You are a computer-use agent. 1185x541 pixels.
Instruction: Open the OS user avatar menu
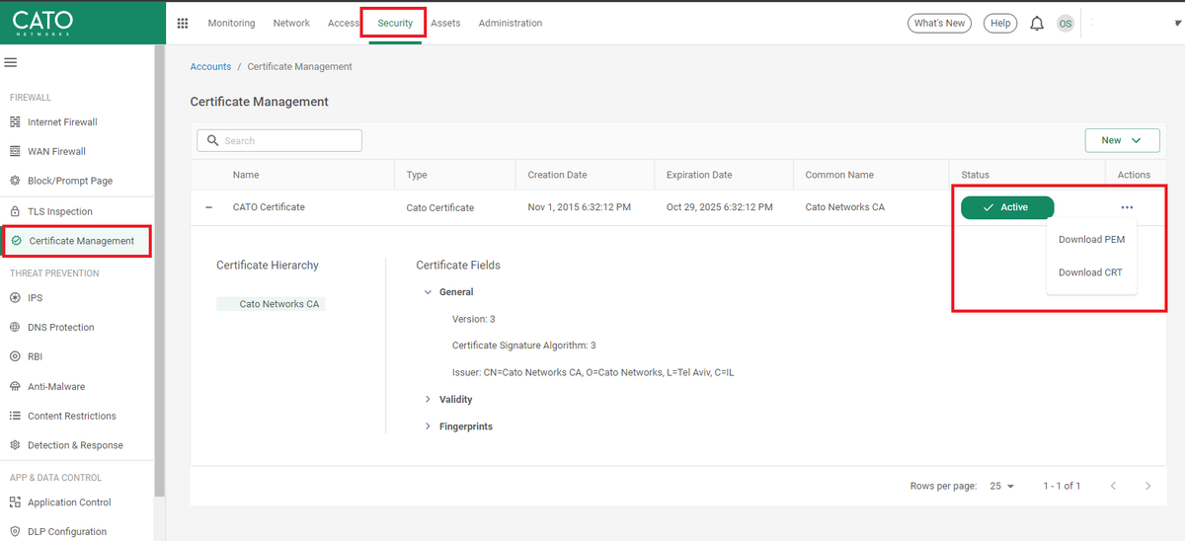click(1065, 24)
